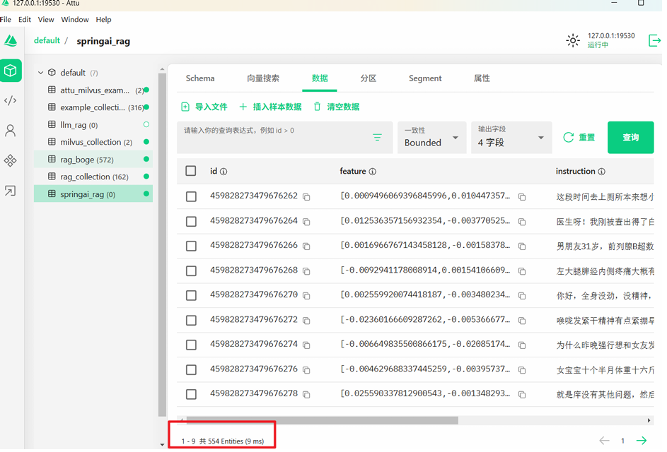Check the row with id ending 676266
This screenshot has height=452, width=667.
click(x=191, y=246)
